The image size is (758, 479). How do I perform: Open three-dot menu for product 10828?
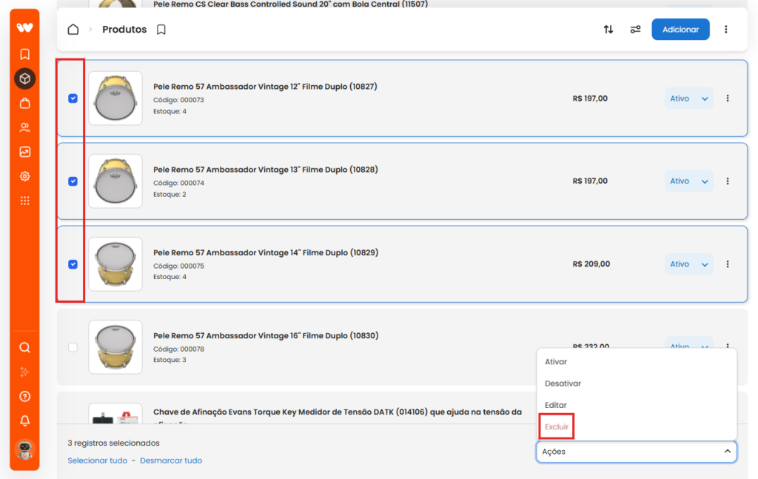[728, 181]
